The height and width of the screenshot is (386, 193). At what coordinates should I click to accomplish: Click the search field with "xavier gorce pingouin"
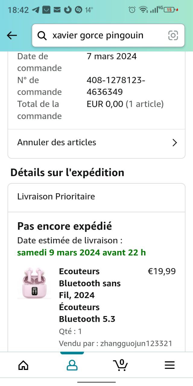point(103,36)
